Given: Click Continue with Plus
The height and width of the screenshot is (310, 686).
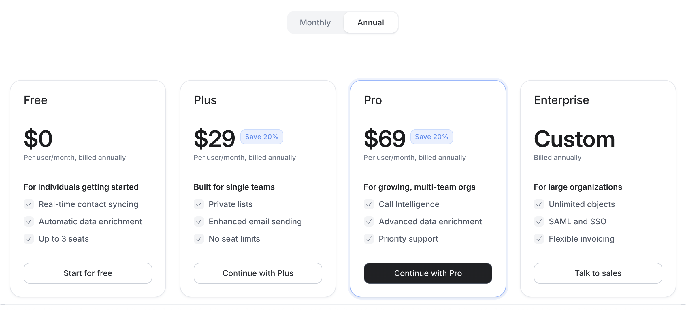Looking at the screenshot, I should [x=258, y=273].
